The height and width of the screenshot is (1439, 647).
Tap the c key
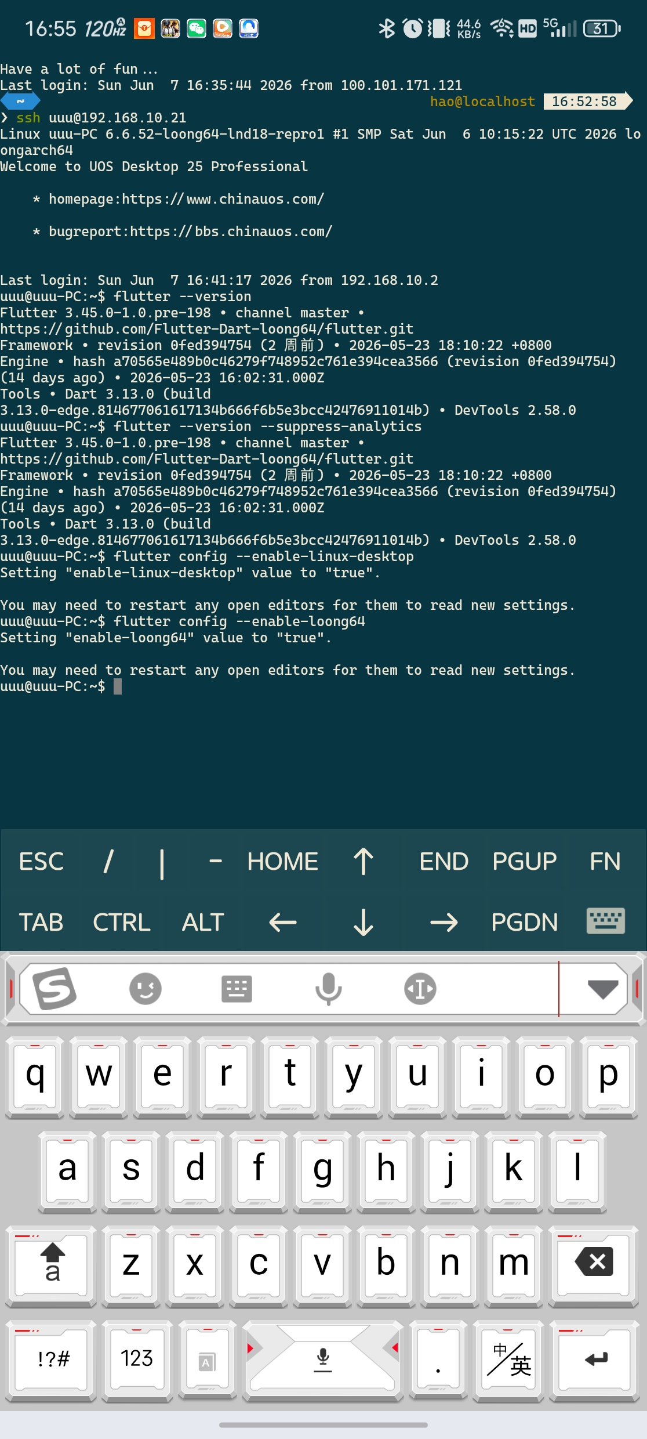[x=259, y=1267]
